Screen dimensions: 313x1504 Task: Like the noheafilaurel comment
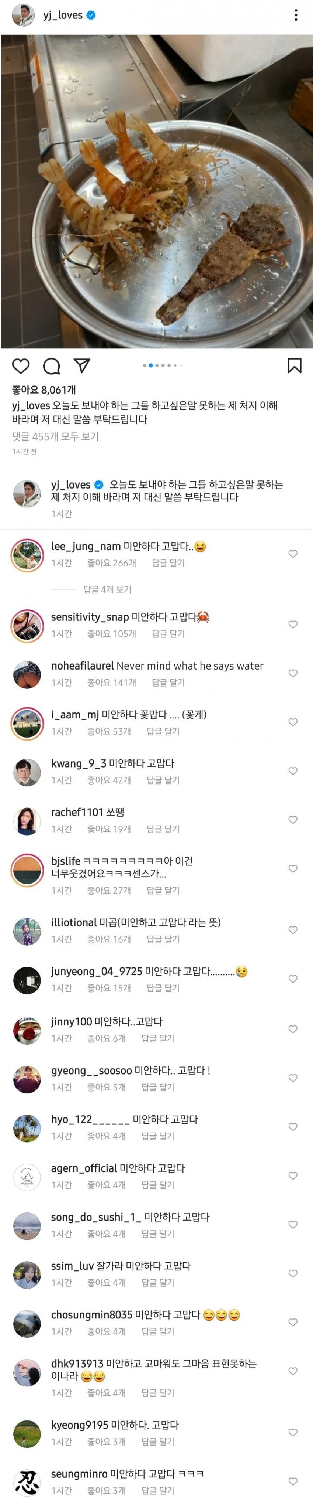pyautogui.click(x=293, y=673)
